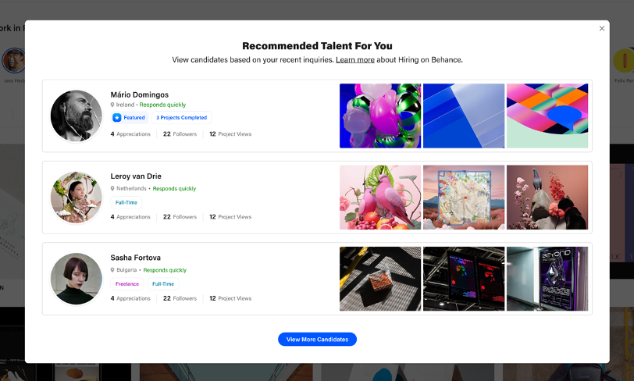634x381 pixels.
Task: Select the name Mário Domingos
Action: pos(140,94)
